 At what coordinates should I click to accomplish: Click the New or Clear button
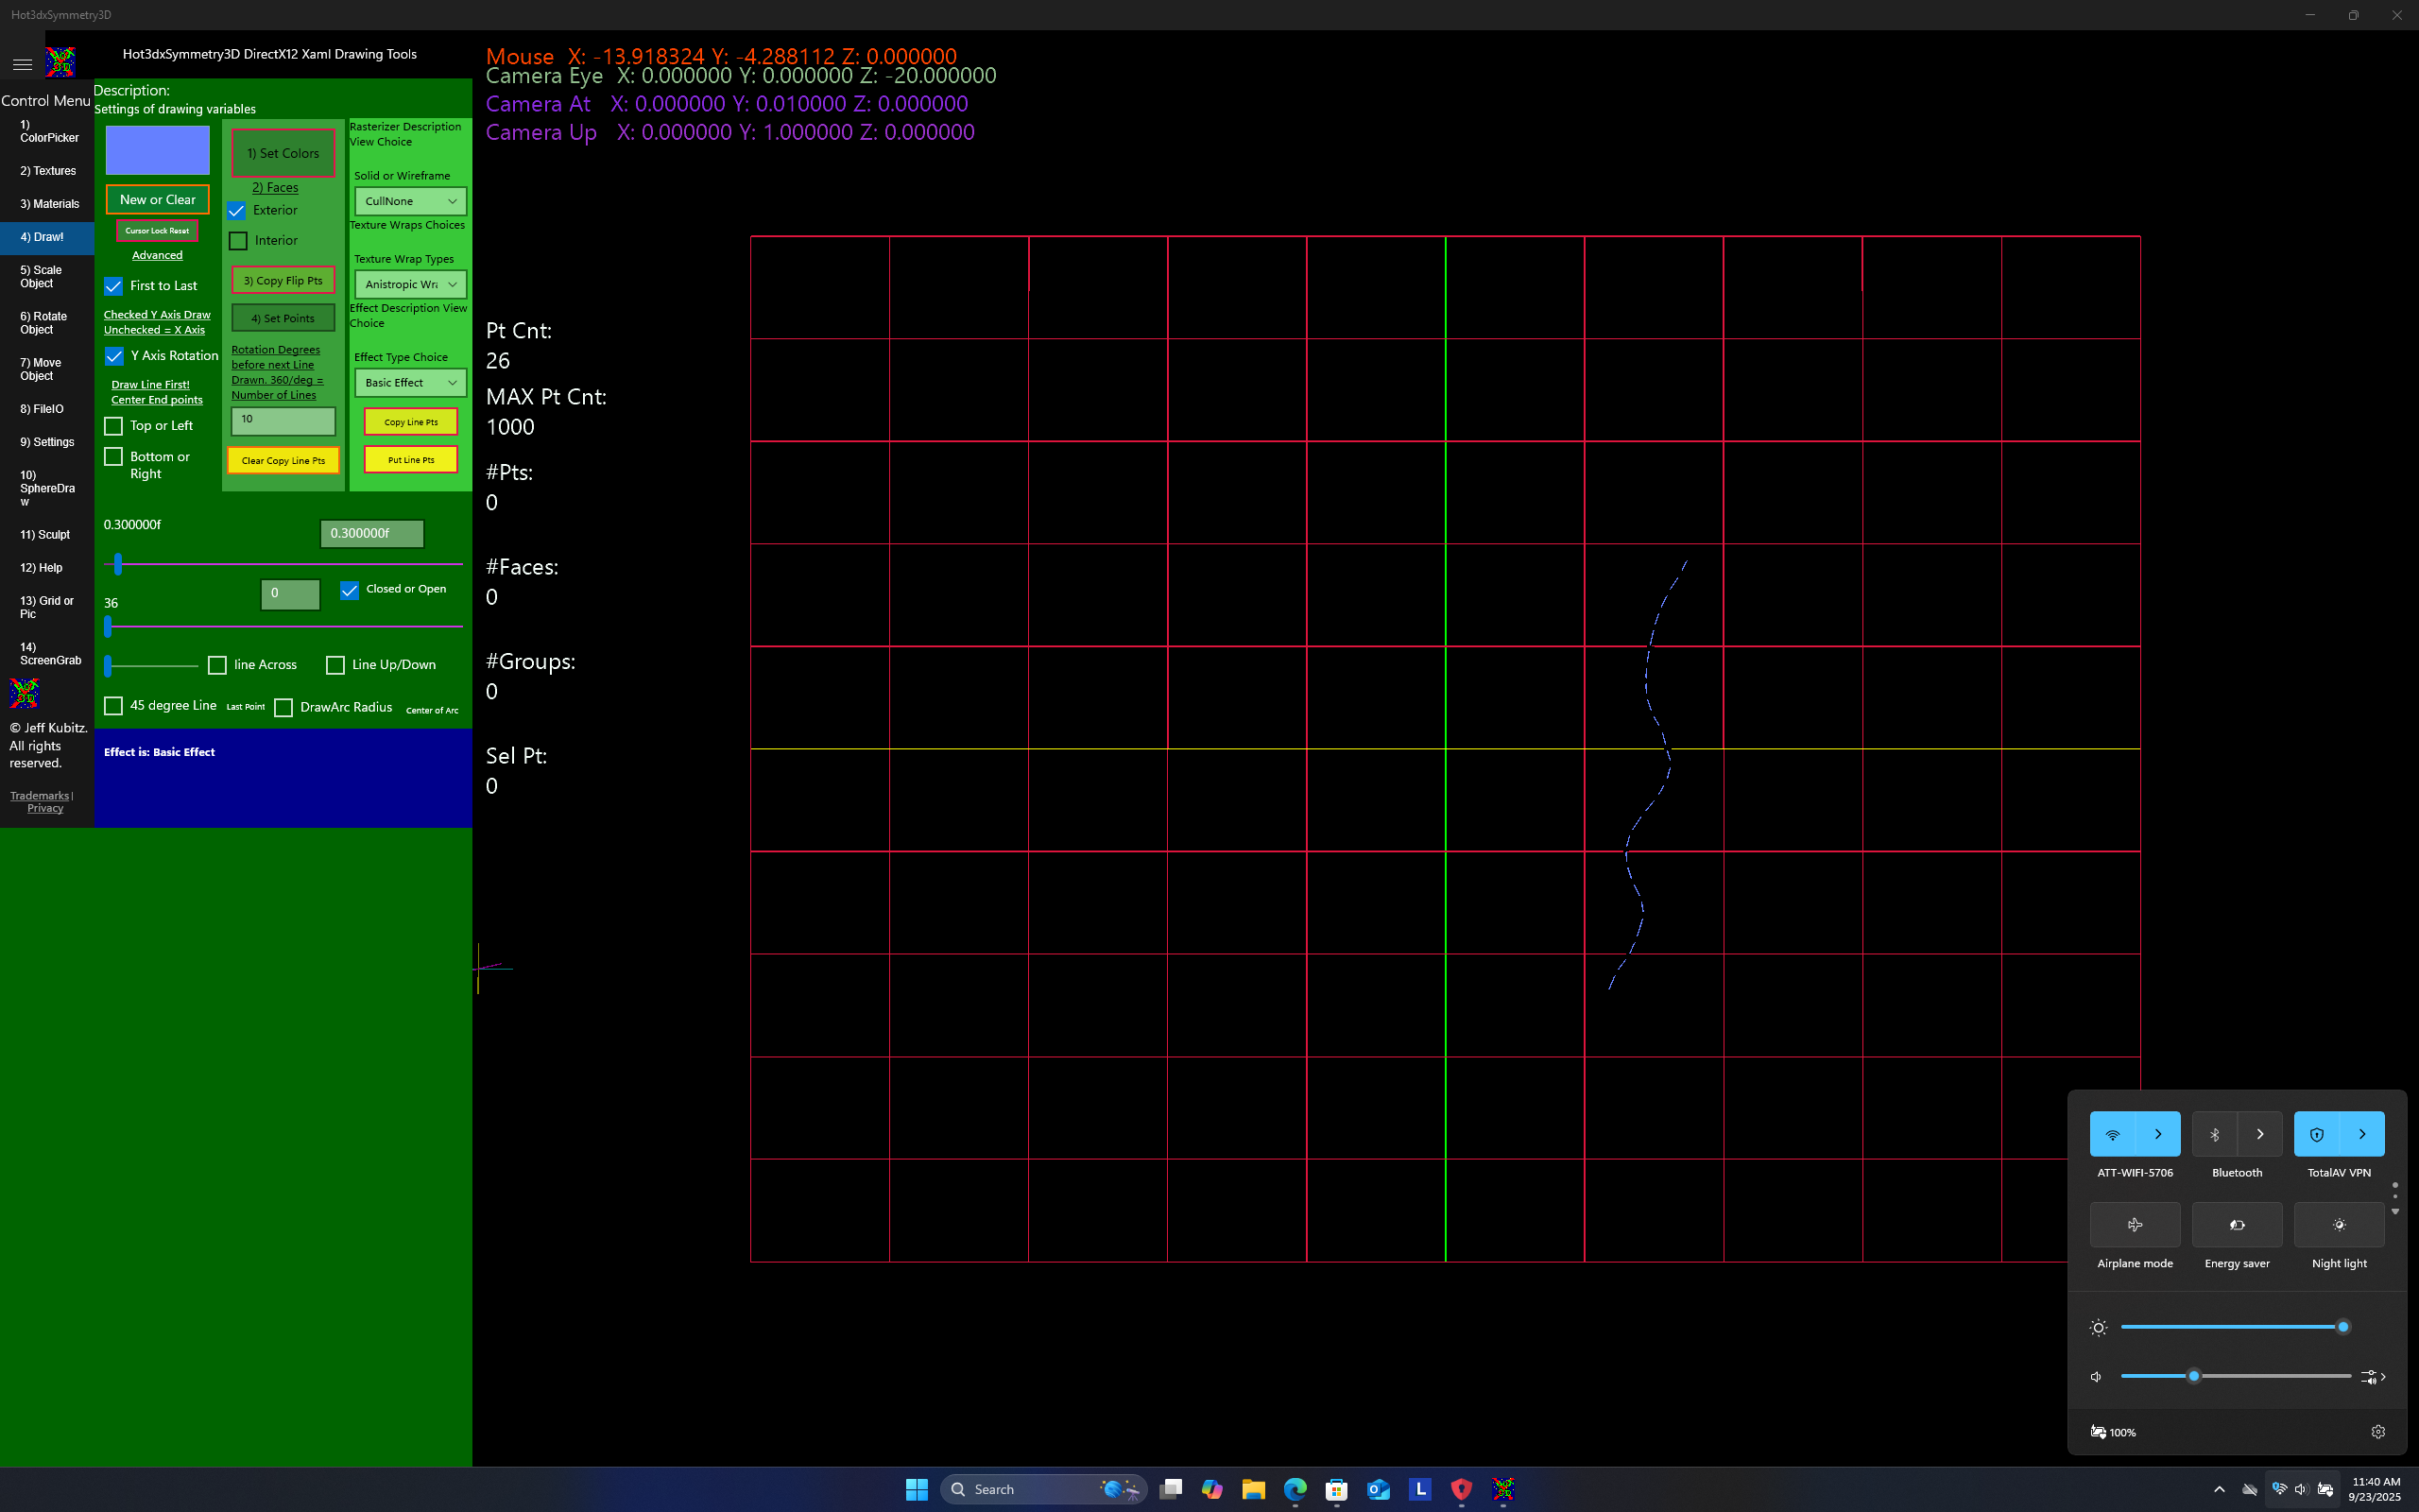tap(157, 199)
